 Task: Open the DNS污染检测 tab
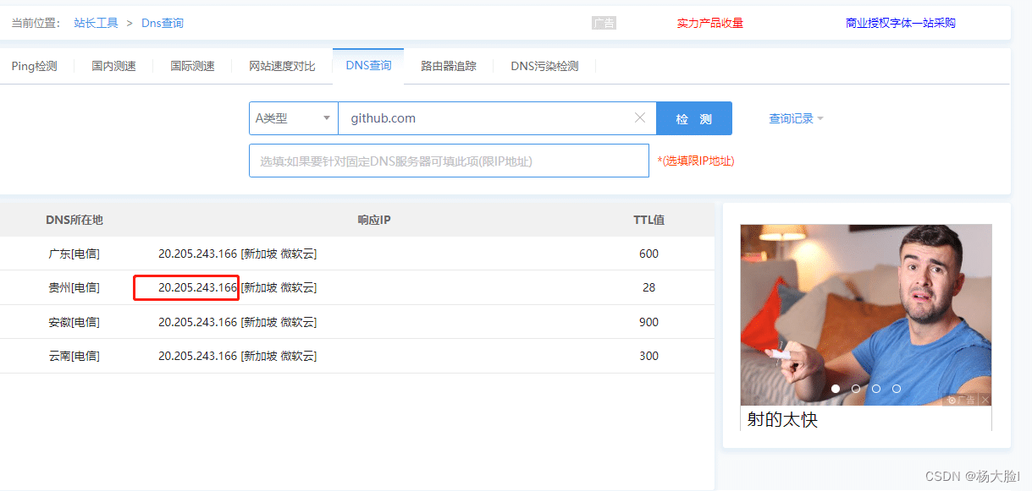click(x=544, y=66)
